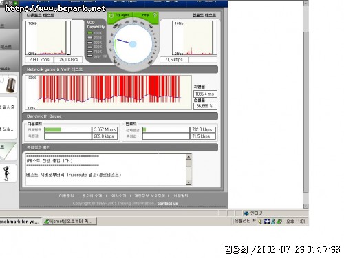Click the blue square tray icon

click(267, 222)
